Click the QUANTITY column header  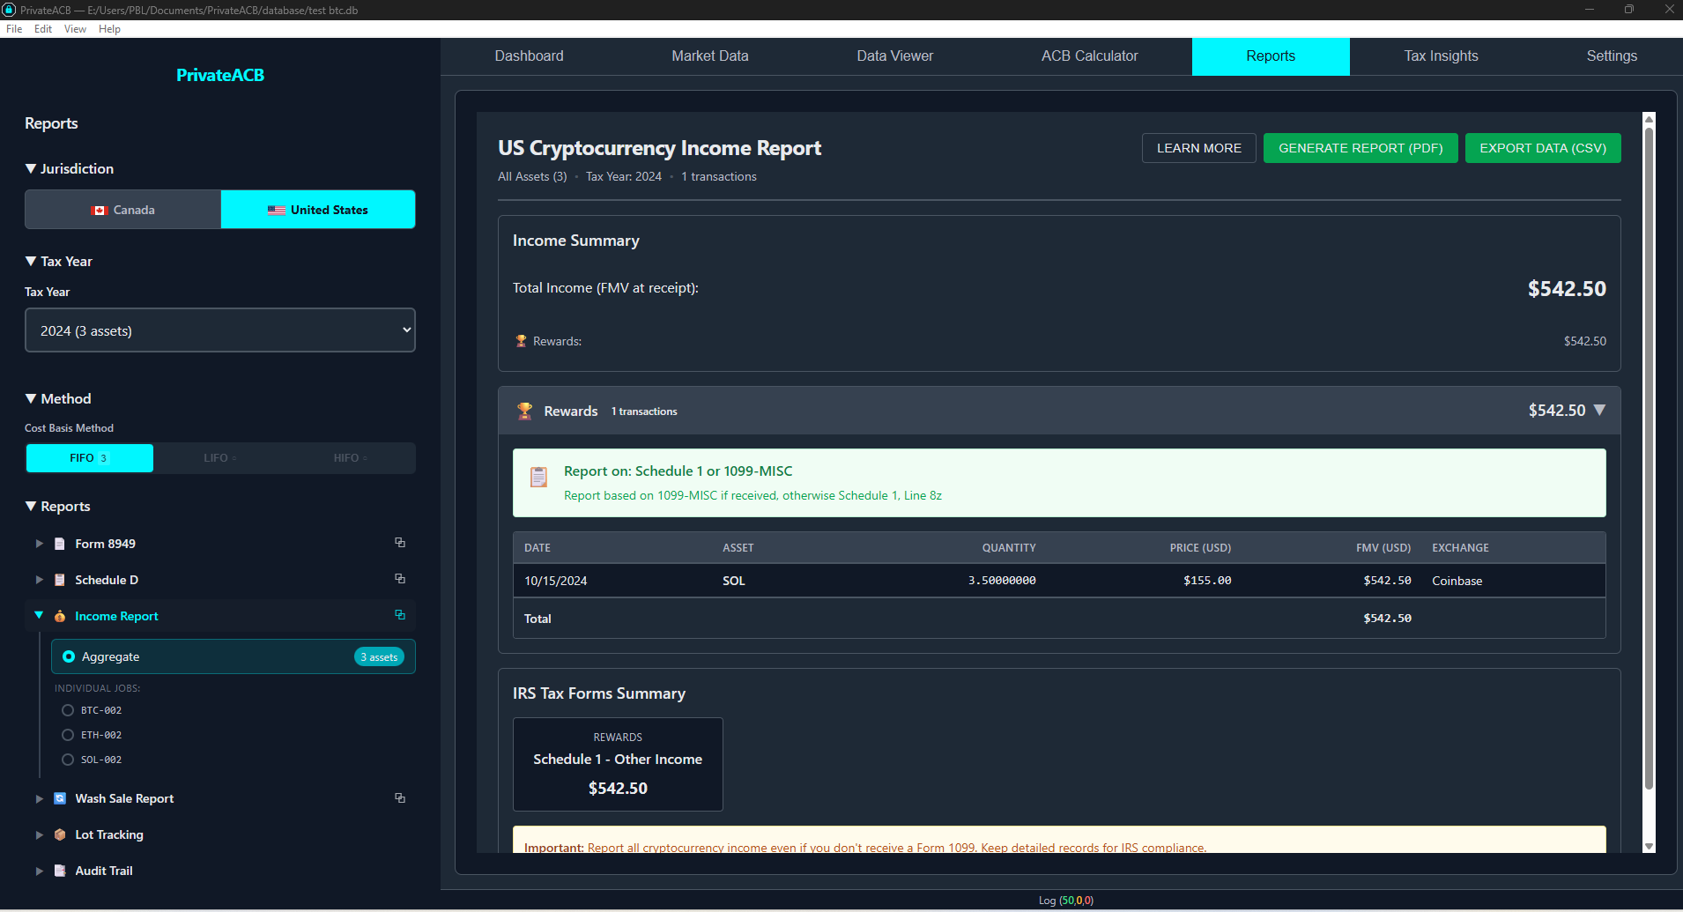pos(1009,548)
